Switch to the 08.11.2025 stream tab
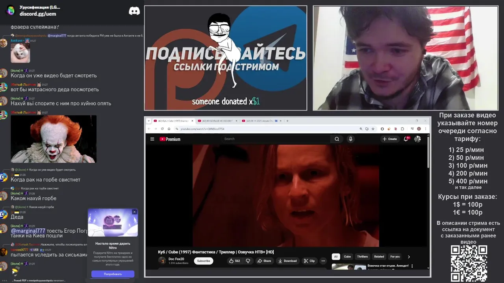Screen dimensions: 504x283 [260, 121]
